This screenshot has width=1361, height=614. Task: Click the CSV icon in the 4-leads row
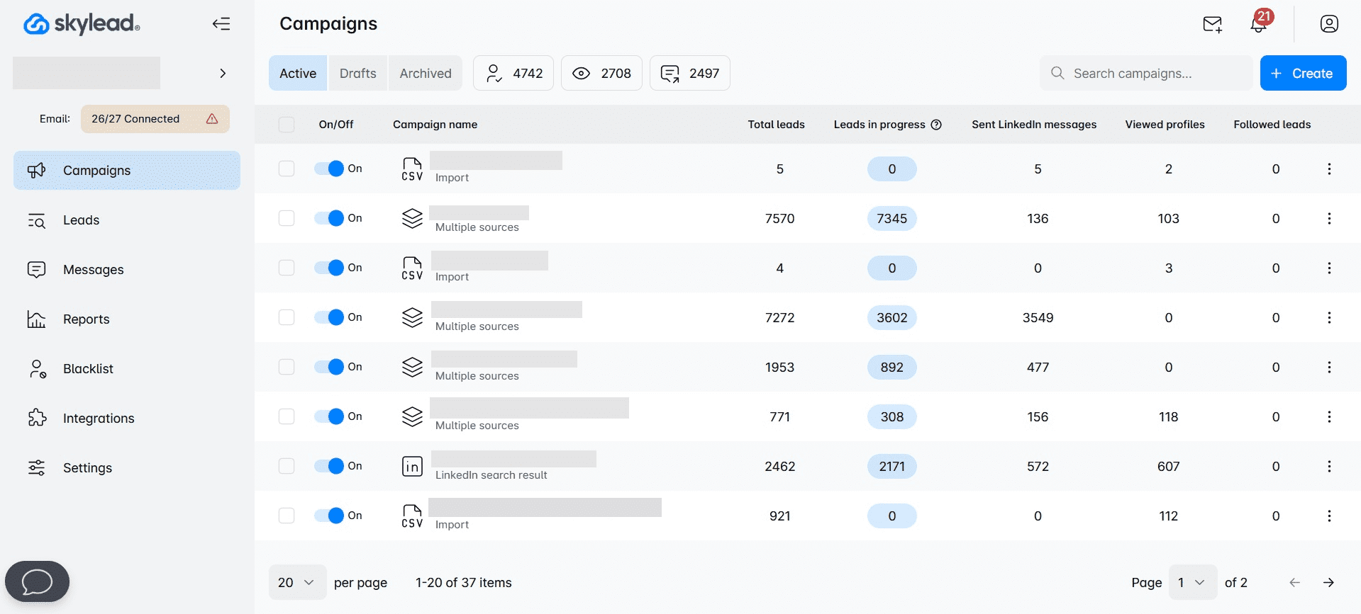(x=412, y=268)
